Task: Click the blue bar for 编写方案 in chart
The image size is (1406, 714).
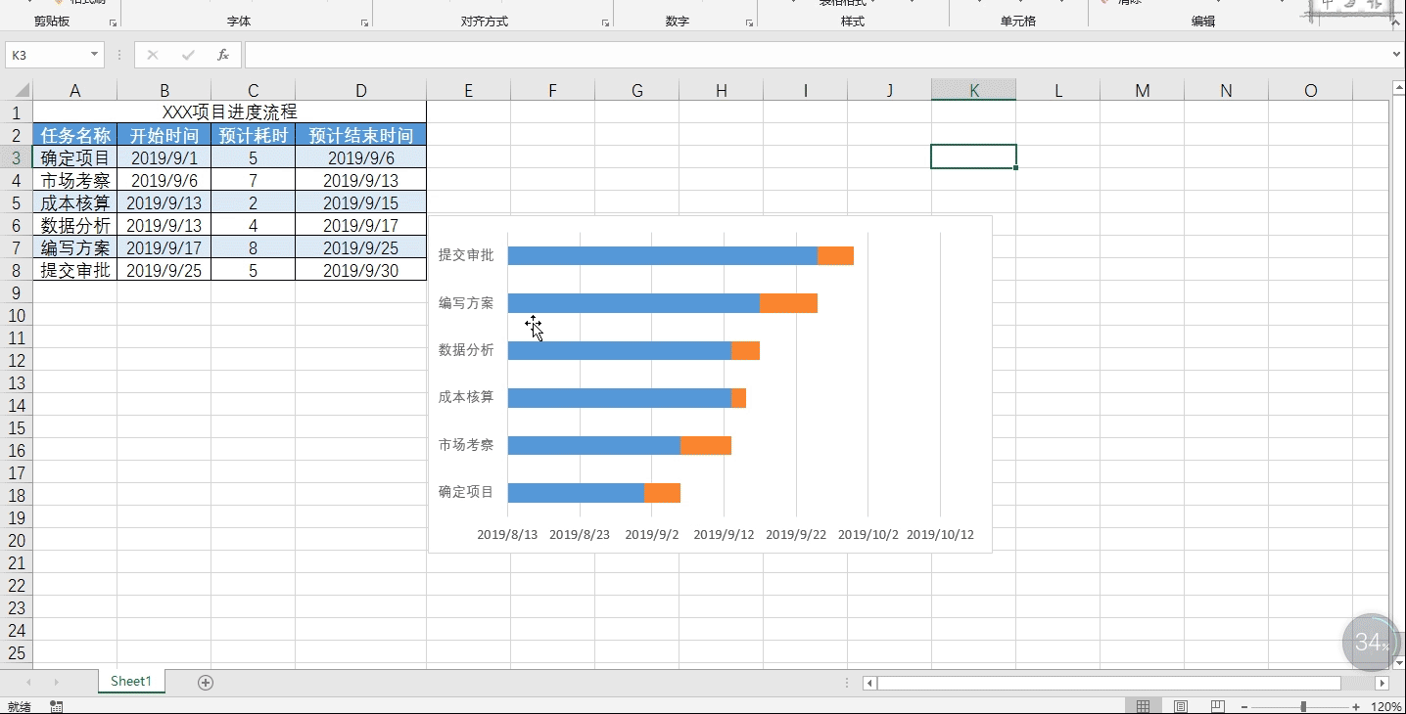Action: 633,303
